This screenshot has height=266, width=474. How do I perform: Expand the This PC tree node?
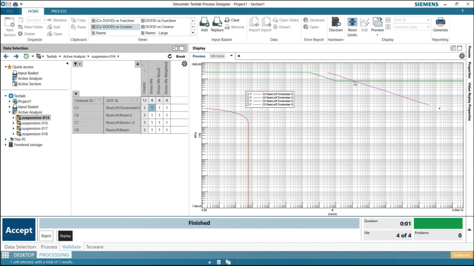[x=5, y=140]
